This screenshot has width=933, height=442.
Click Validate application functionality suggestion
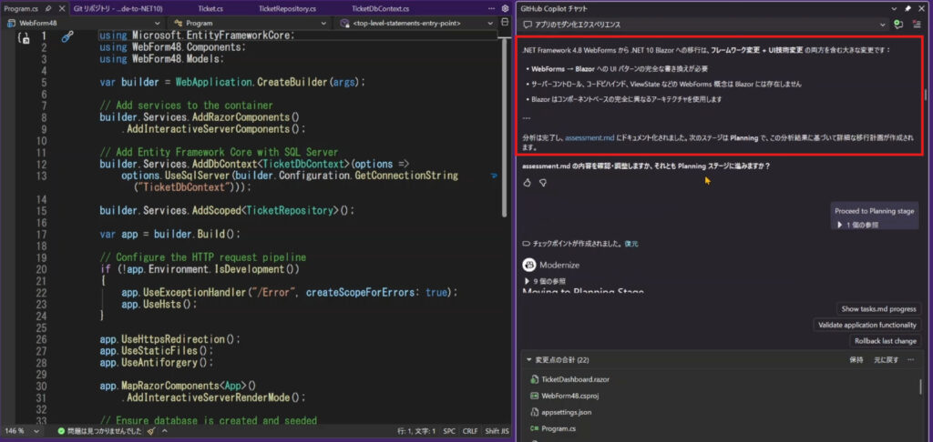click(x=865, y=325)
